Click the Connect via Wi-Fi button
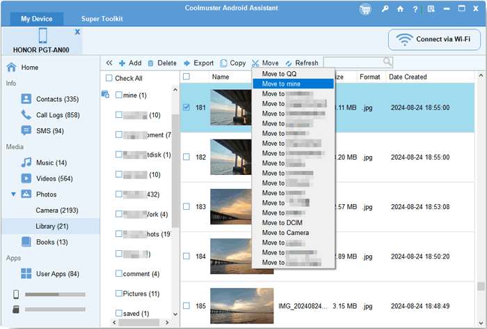 tap(433, 39)
